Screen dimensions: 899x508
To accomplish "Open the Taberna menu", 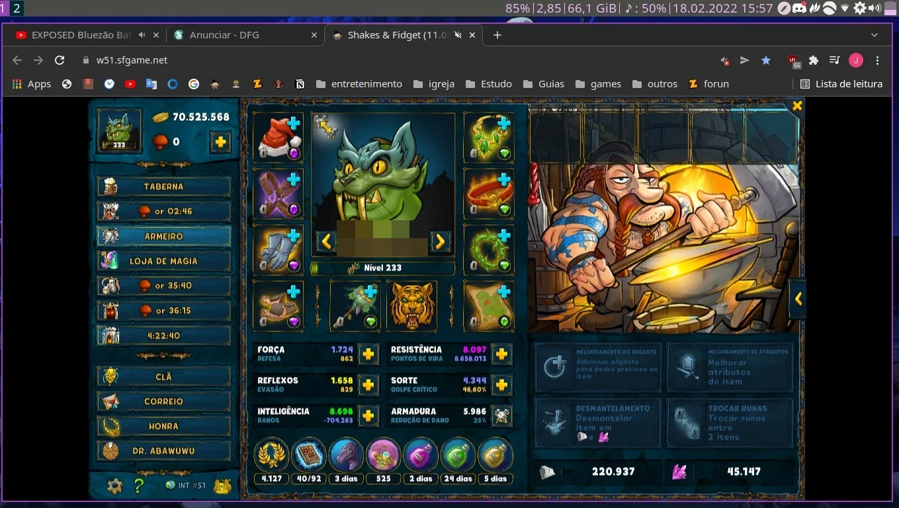I will click(x=164, y=187).
